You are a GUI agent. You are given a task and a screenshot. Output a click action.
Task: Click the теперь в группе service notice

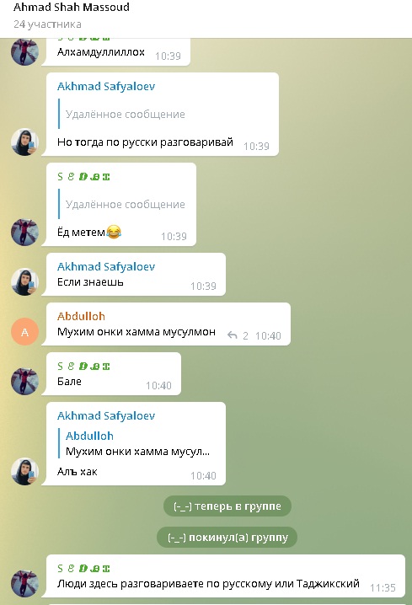coord(227,506)
